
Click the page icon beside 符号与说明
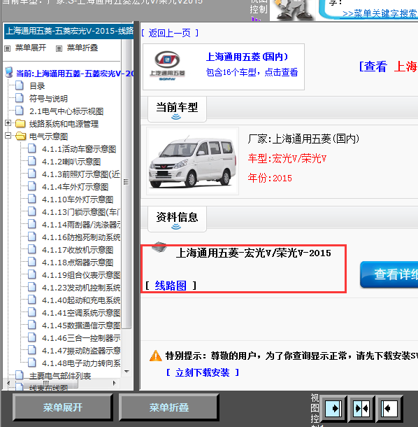[x=19, y=98]
